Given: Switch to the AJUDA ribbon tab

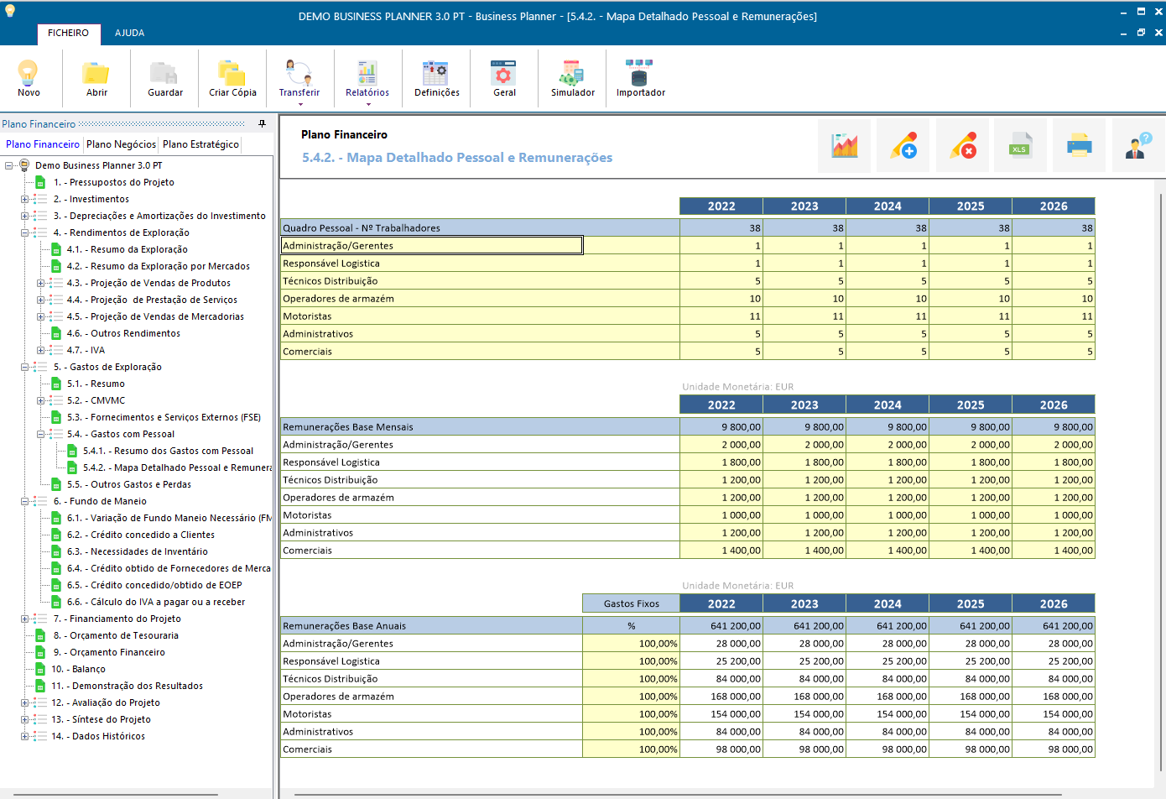Looking at the screenshot, I should [x=129, y=34].
